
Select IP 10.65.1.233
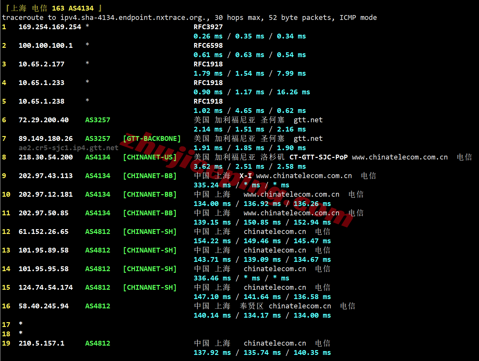41,83
